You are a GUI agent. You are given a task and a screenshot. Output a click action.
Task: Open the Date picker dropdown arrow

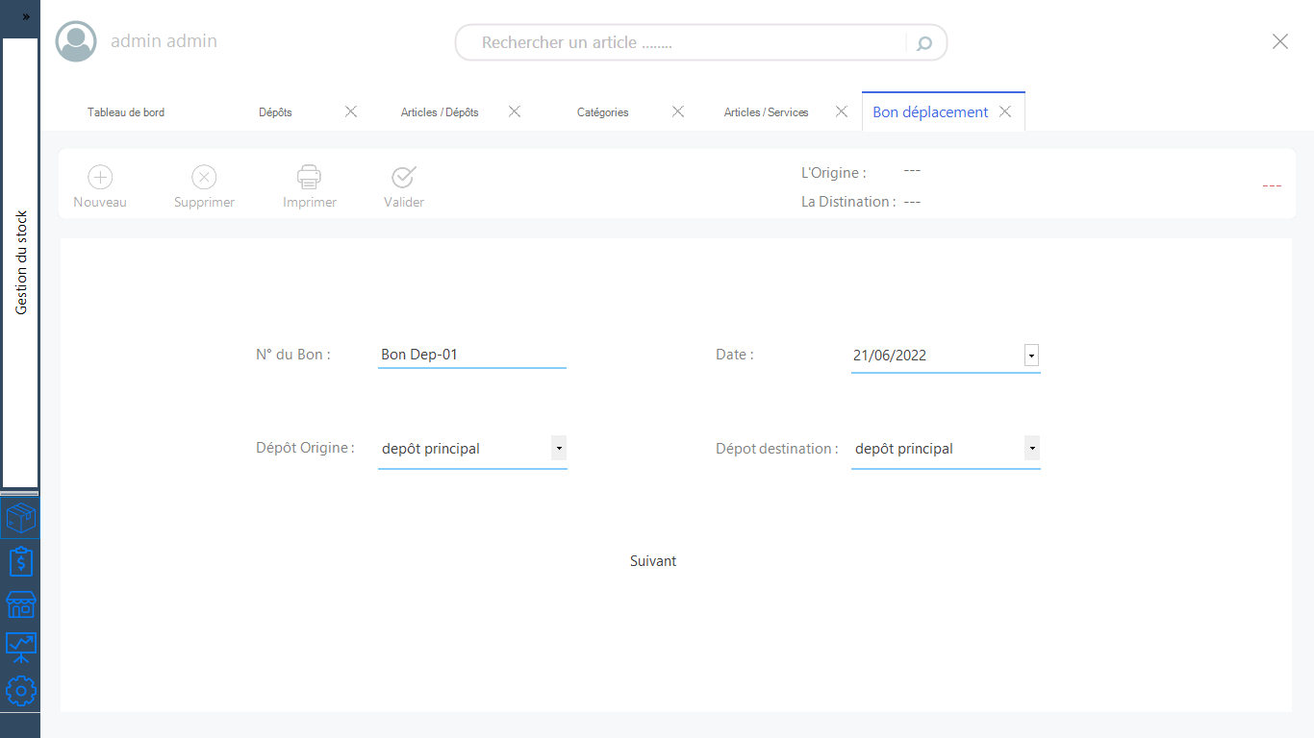tap(1031, 356)
